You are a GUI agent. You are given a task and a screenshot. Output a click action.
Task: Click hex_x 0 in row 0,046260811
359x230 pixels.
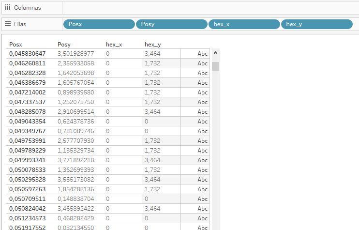(x=107, y=63)
